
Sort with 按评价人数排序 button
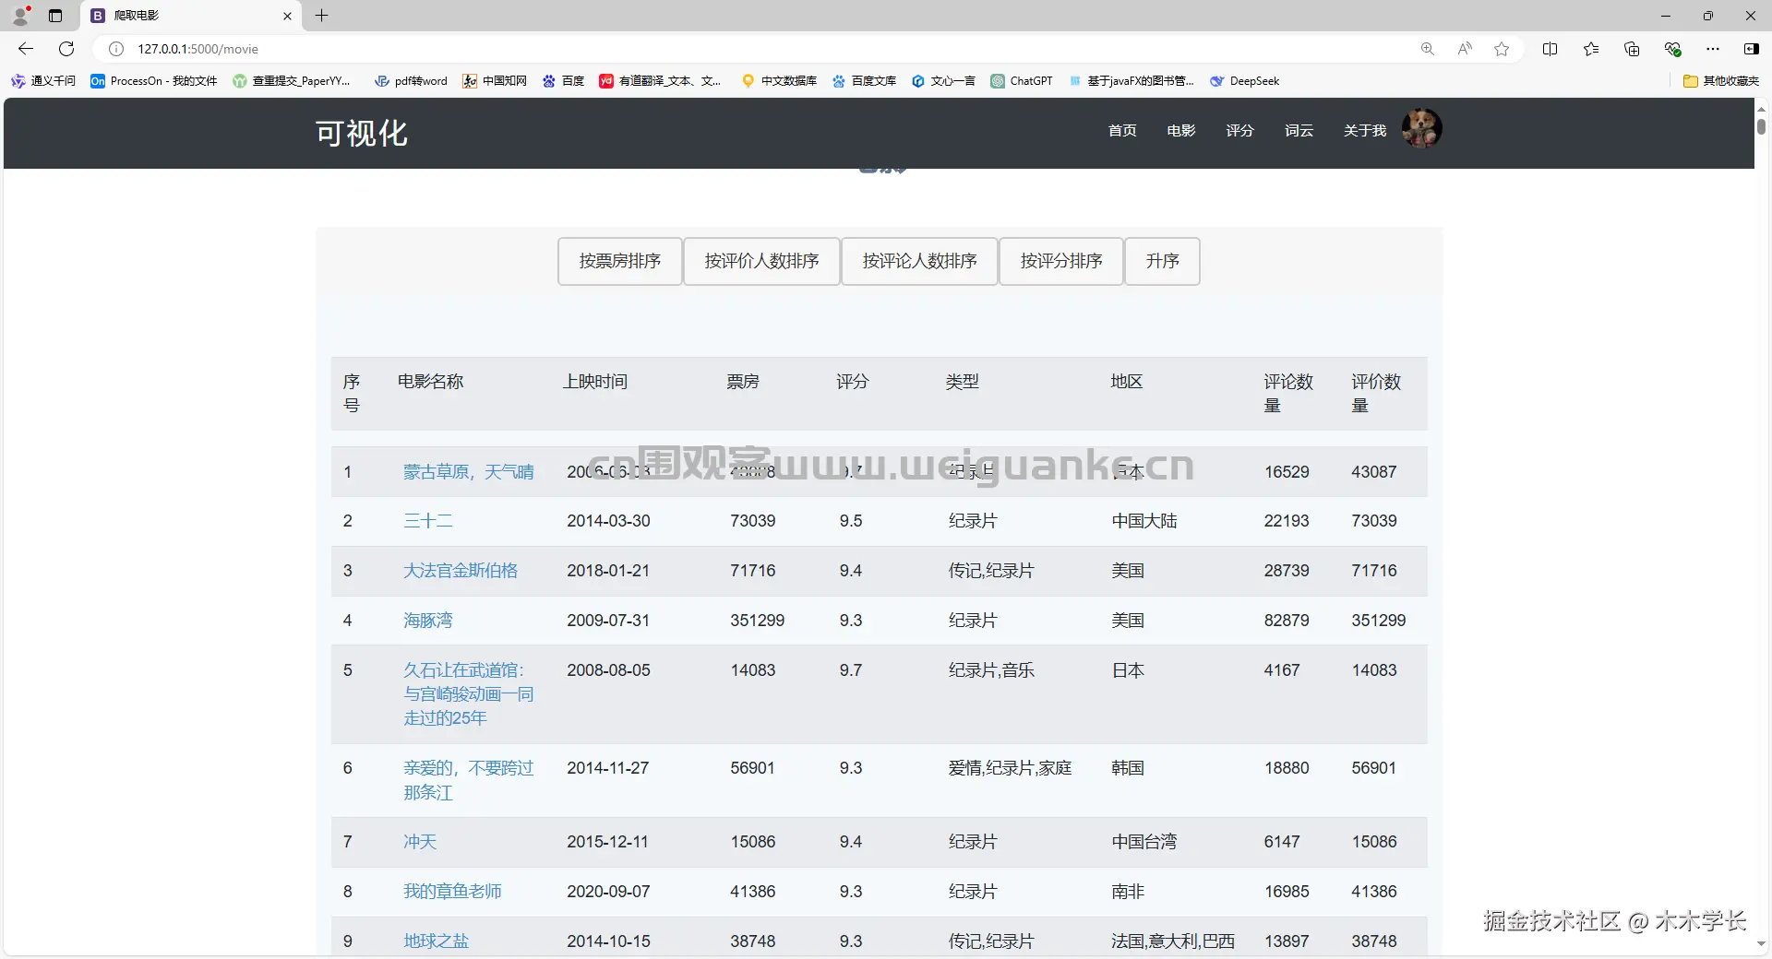762,262
